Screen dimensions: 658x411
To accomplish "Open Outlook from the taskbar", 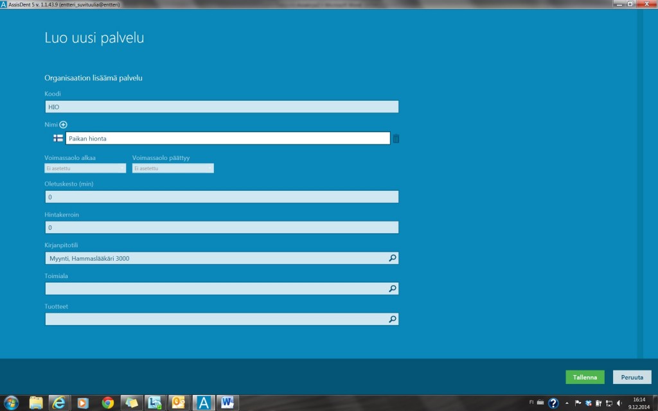I will click(179, 403).
